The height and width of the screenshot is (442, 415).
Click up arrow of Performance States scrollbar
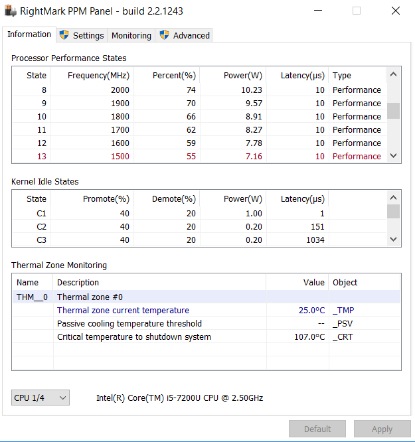tap(393, 75)
